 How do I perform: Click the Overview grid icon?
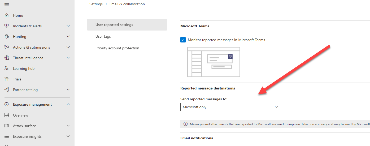tap(7, 115)
